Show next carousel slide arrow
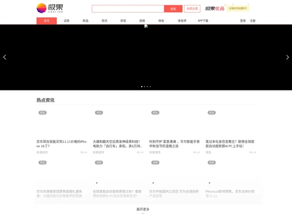 click(288, 57)
